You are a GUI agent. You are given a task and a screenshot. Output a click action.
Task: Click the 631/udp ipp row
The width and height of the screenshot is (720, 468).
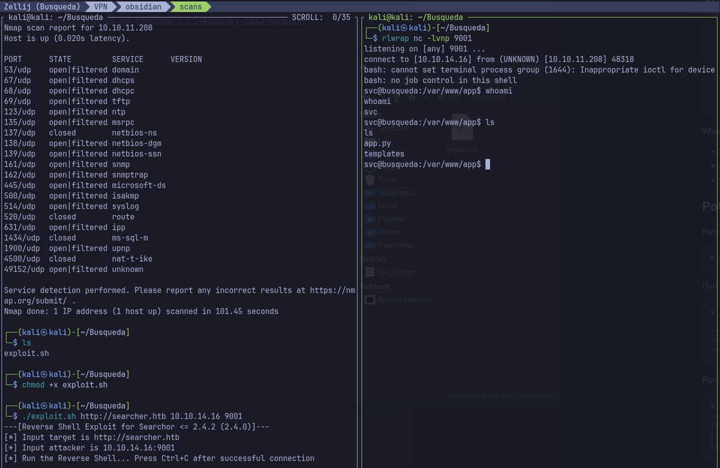click(65, 227)
